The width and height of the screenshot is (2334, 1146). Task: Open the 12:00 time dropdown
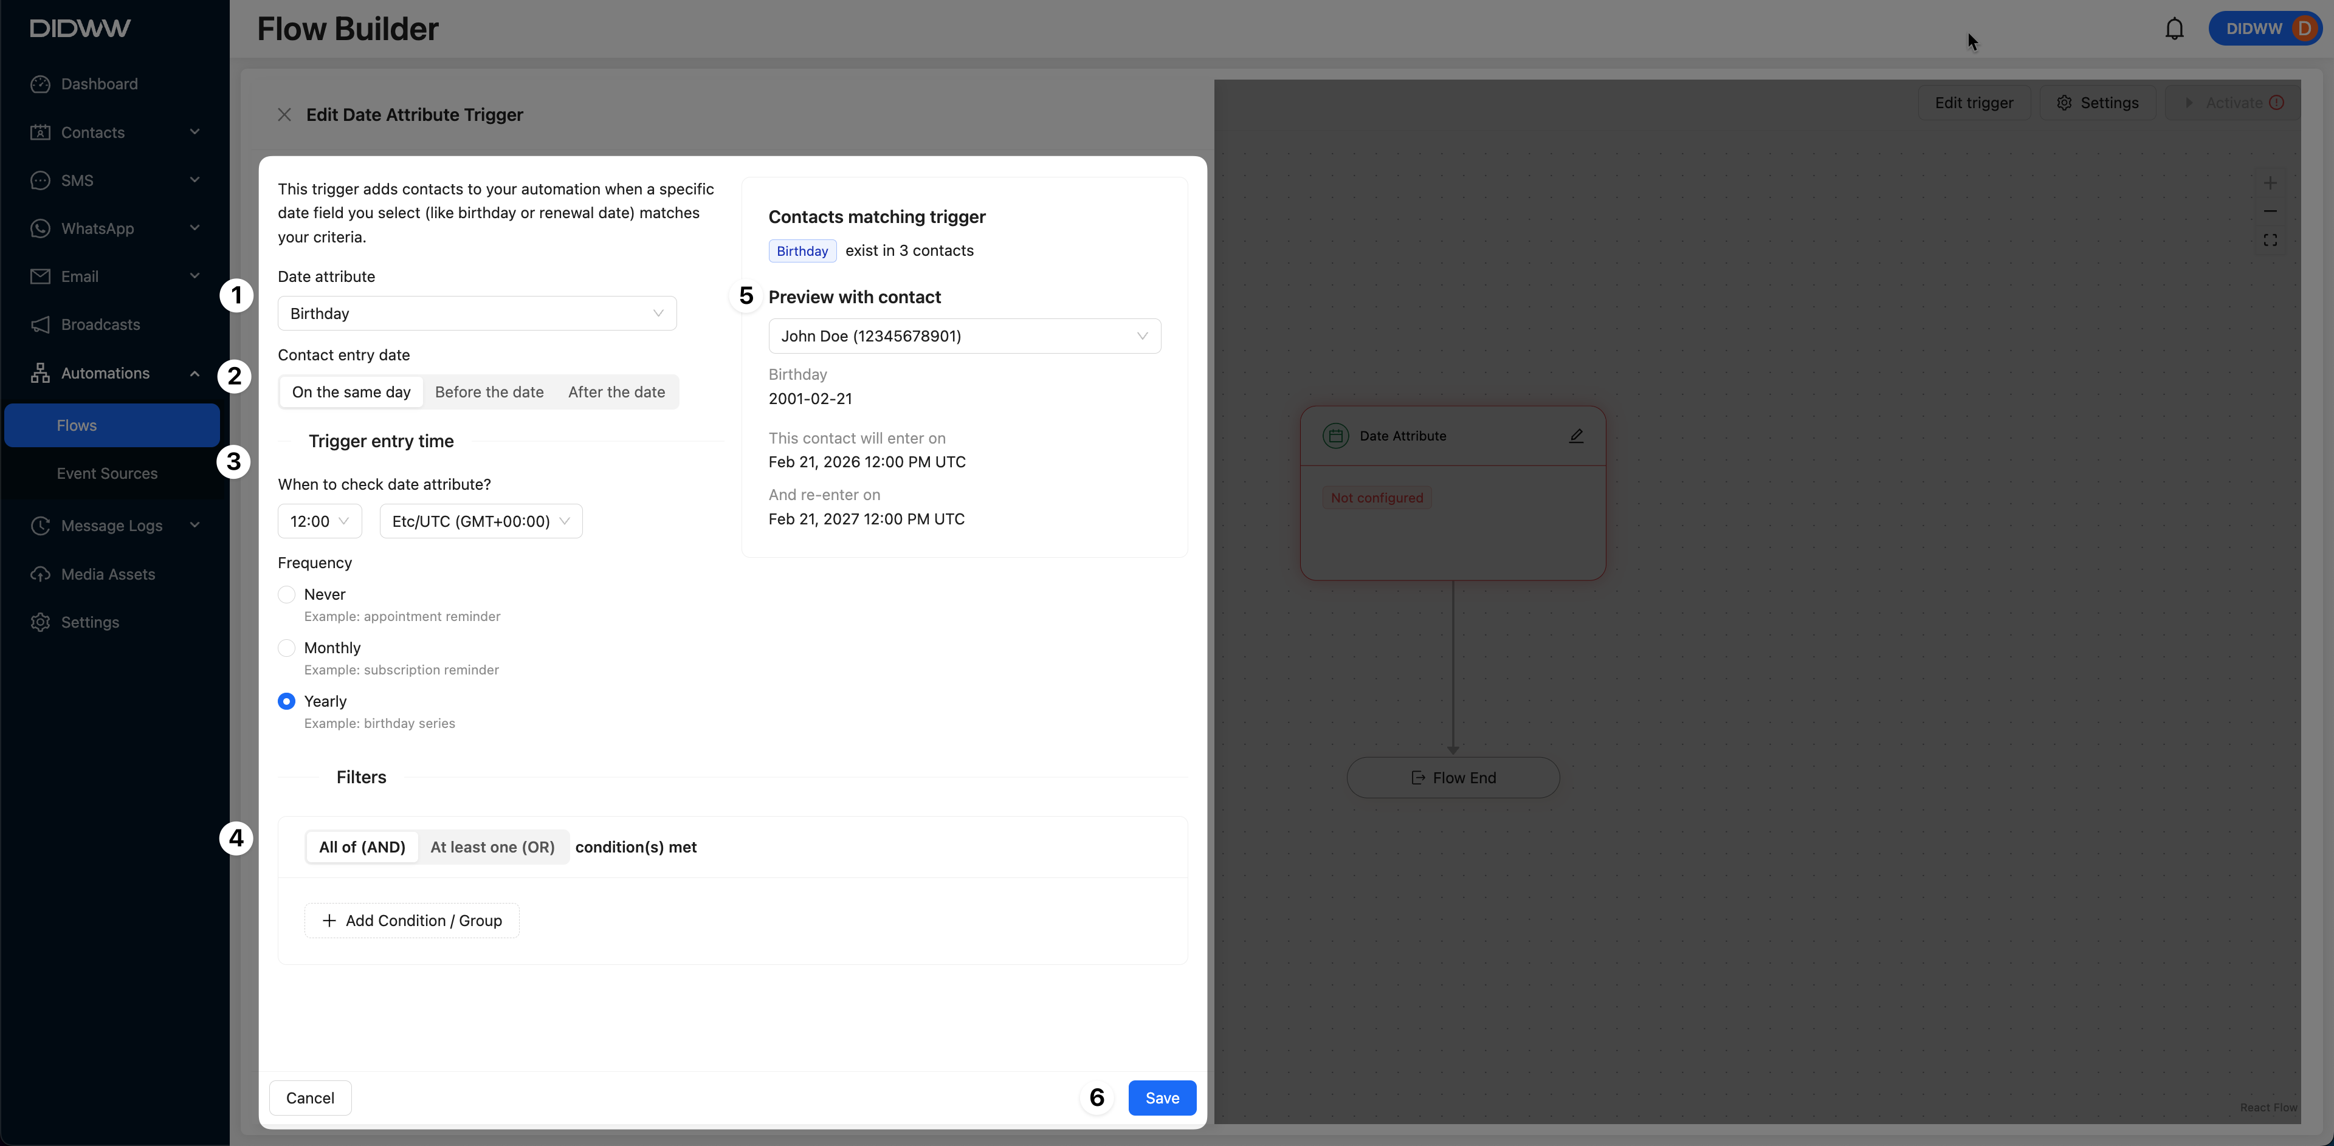point(319,521)
